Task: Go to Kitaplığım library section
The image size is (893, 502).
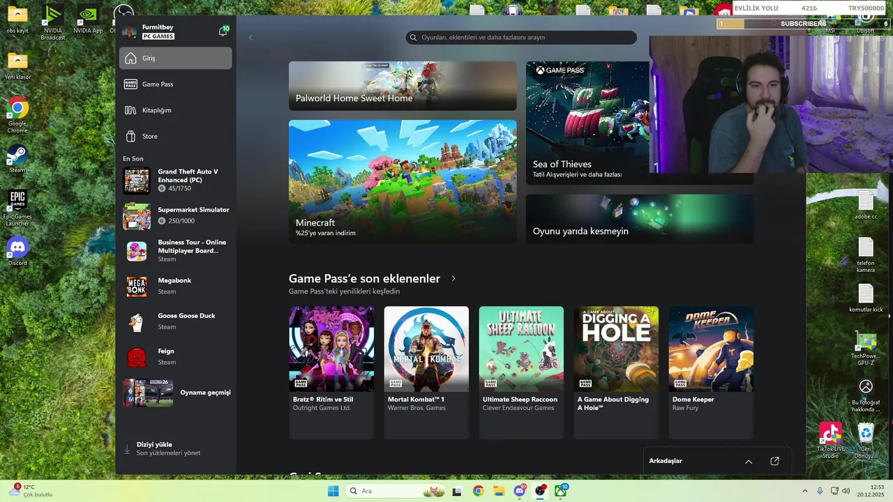Action: pyautogui.click(x=175, y=110)
